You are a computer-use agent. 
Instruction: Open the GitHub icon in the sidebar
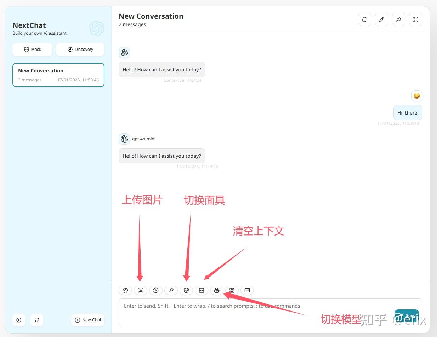click(37, 320)
